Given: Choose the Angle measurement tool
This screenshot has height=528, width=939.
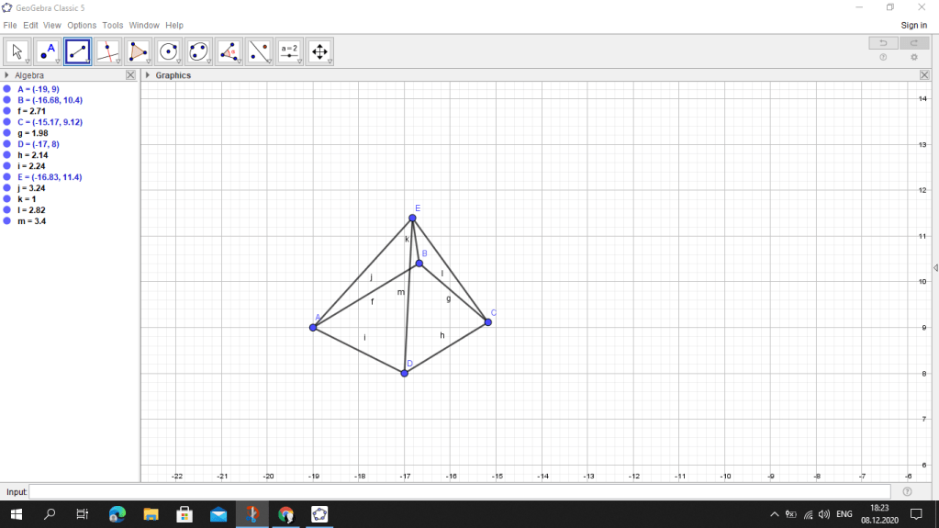Looking at the screenshot, I should click(x=229, y=51).
